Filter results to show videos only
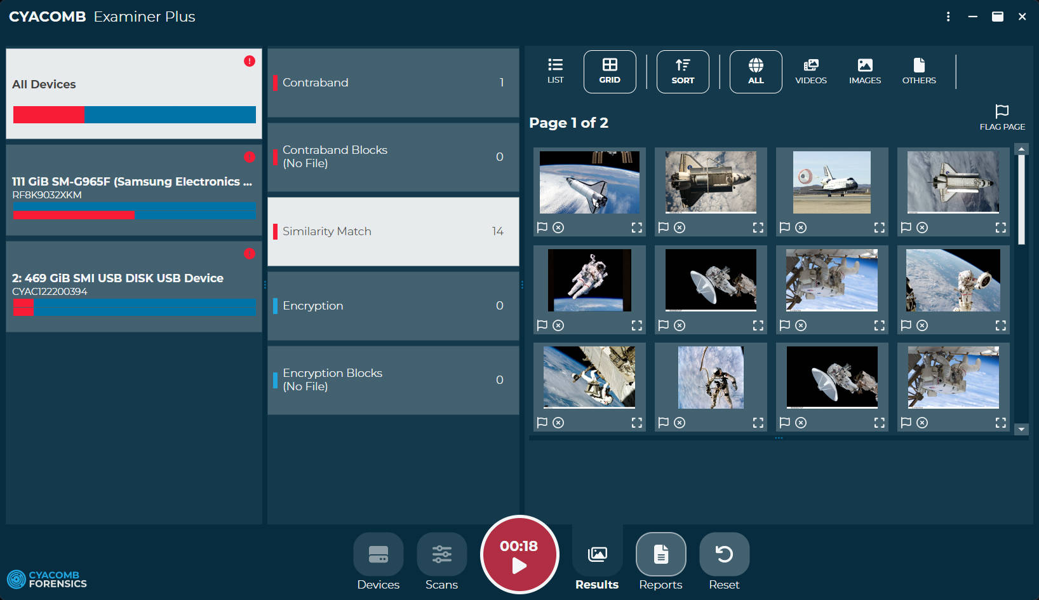Screen dimensions: 1039x600 [811, 71]
